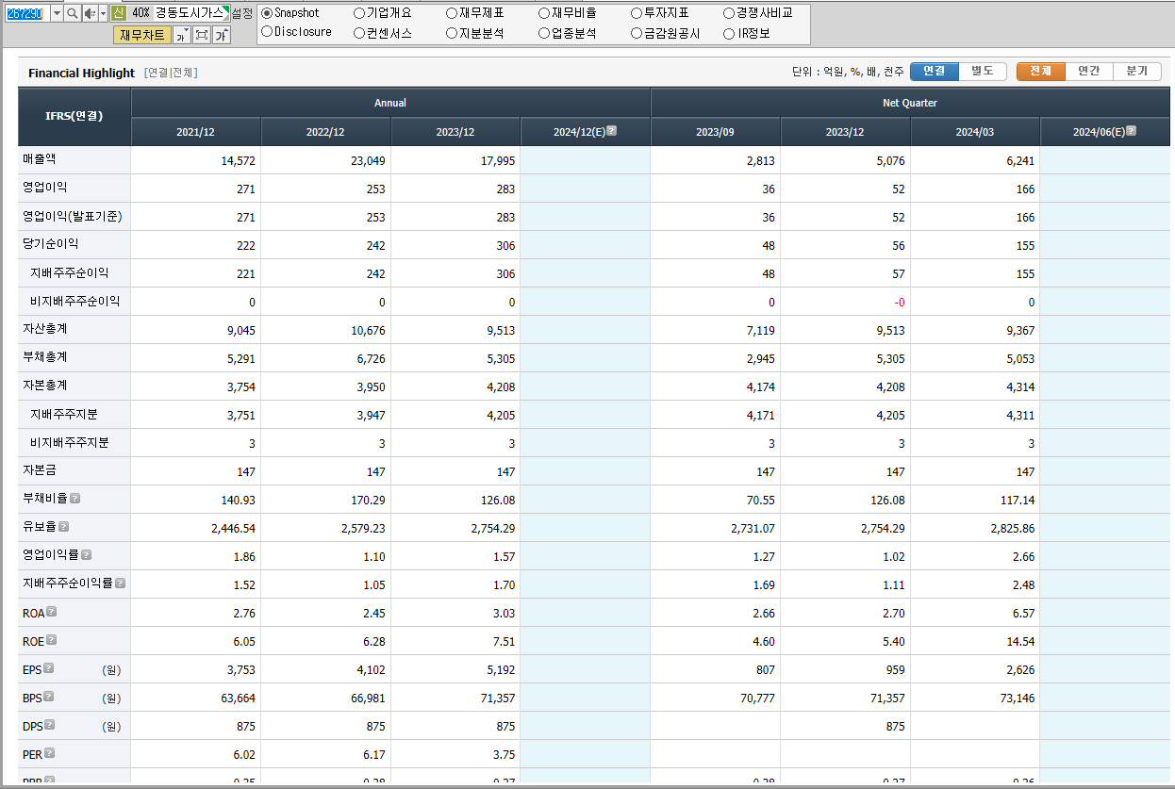Click the 설정 settings label
Image resolution: width=1175 pixels, height=789 pixels.
[242, 13]
